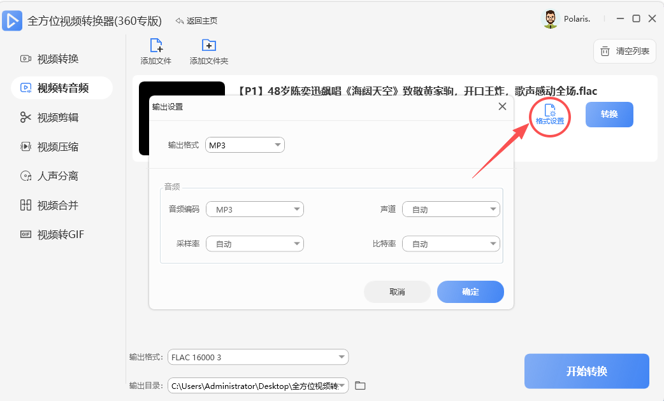Open the 输出格式 MP3 dropdown
The width and height of the screenshot is (664, 401).
(245, 144)
